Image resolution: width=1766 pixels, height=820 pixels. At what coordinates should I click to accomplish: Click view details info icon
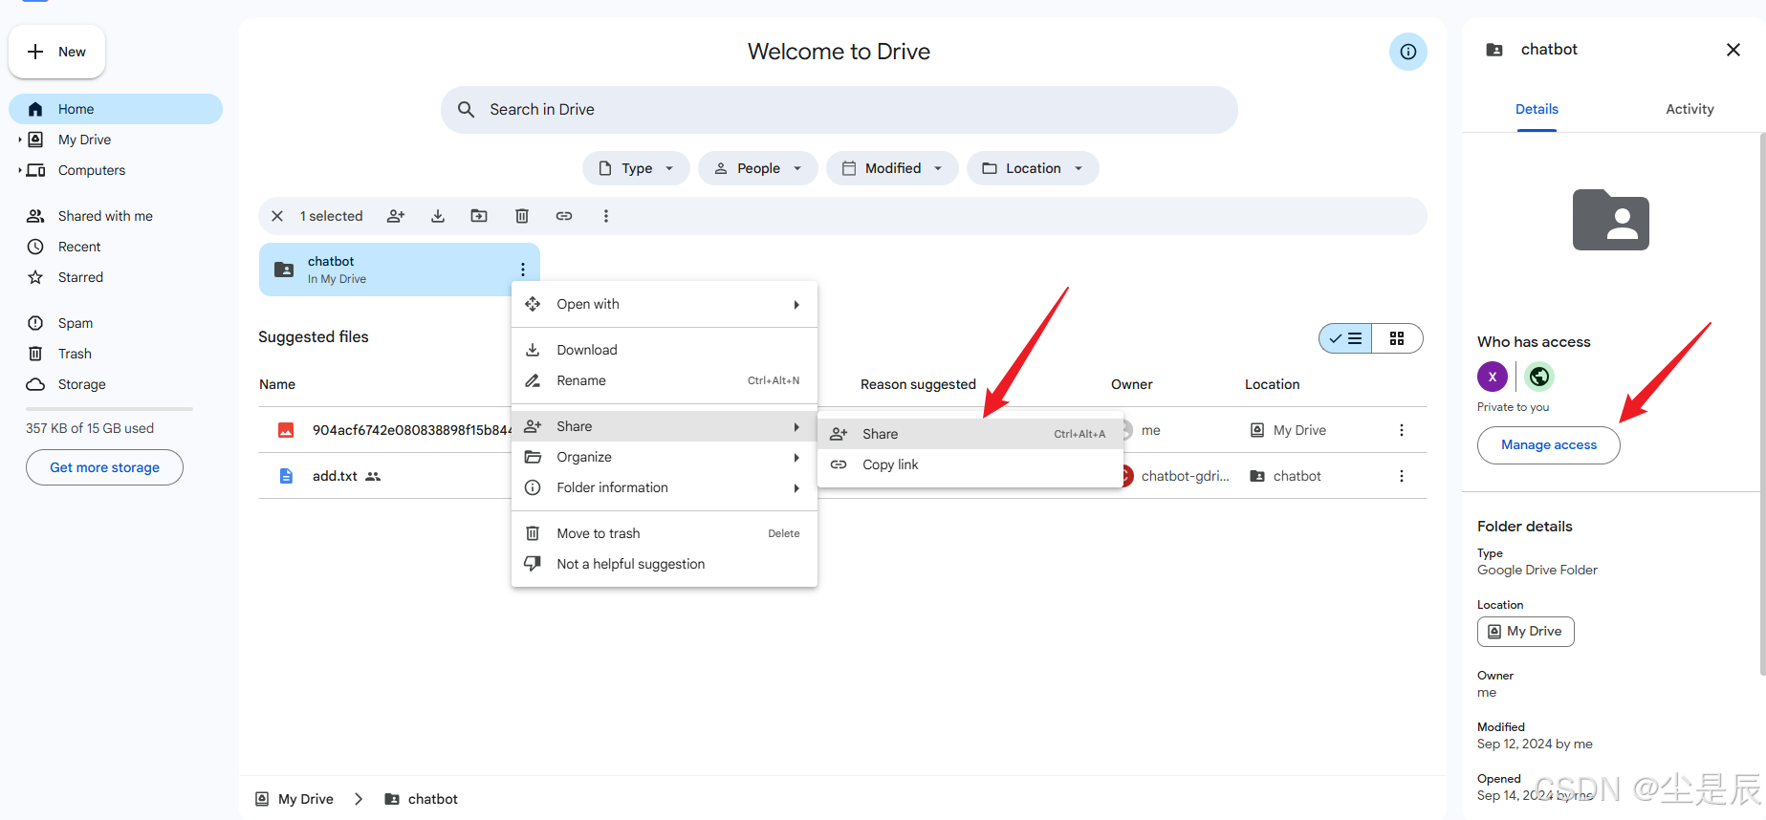[x=1408, y=52]
